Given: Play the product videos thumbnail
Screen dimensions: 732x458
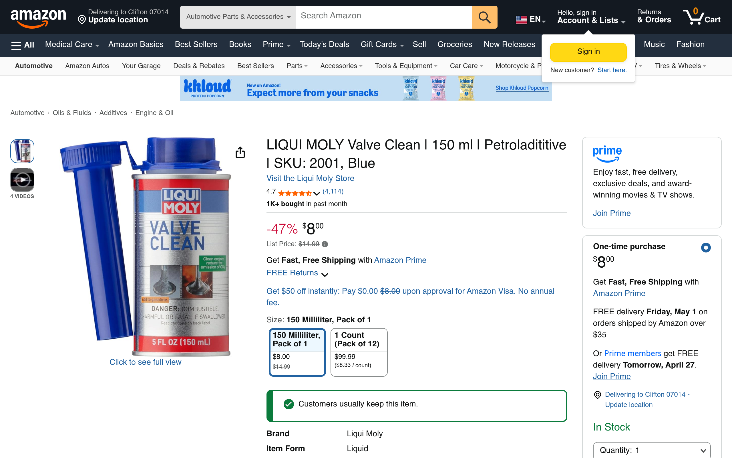Looking at the screenshot, I should click(x=22, y=180).
